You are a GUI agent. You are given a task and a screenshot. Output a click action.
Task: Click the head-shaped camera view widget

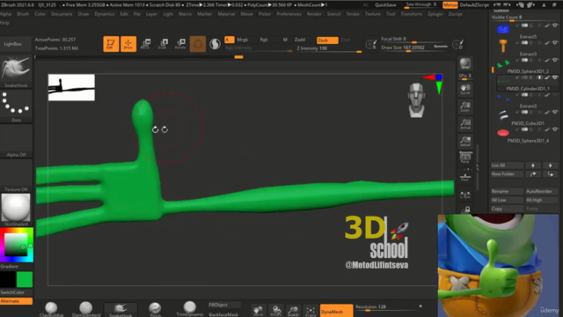[x=416, y=100]
